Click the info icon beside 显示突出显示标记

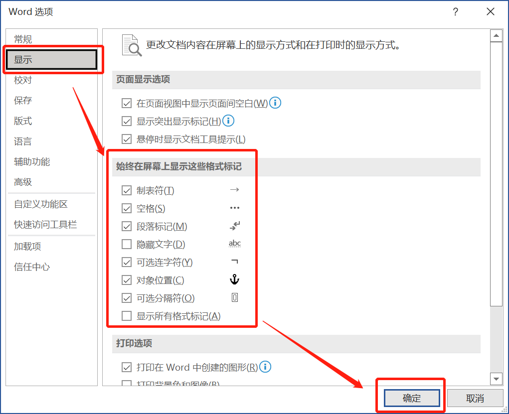point(228,121)
